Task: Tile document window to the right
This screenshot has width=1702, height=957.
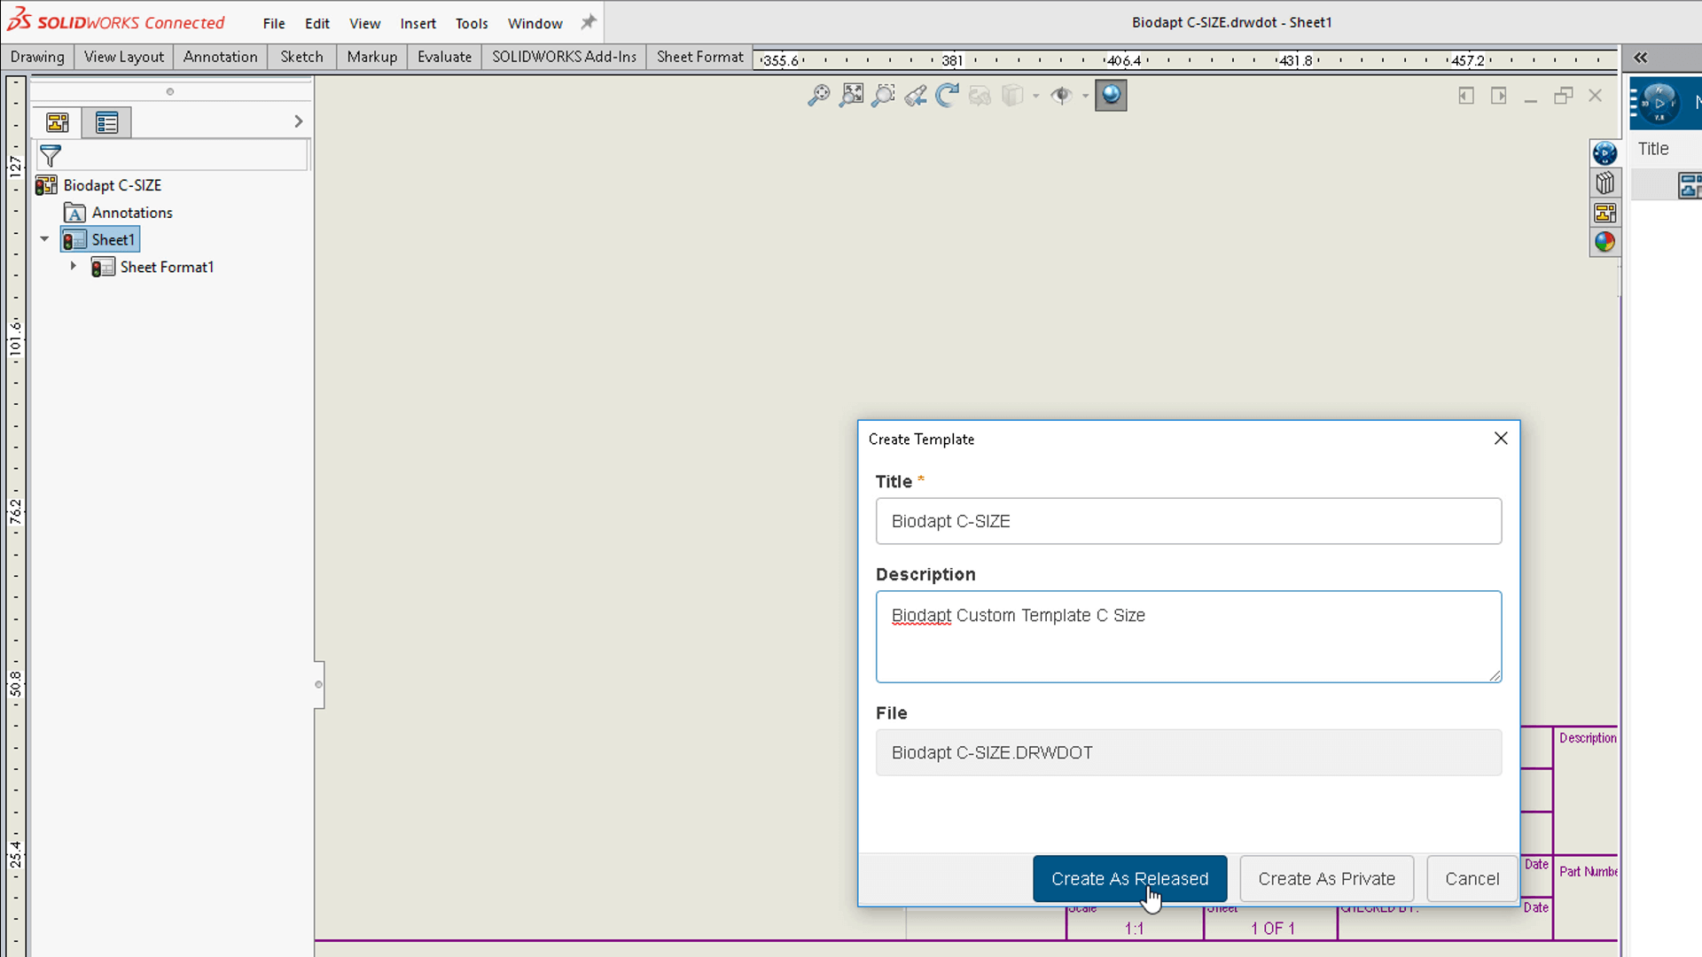Action: click(1498, 95)
